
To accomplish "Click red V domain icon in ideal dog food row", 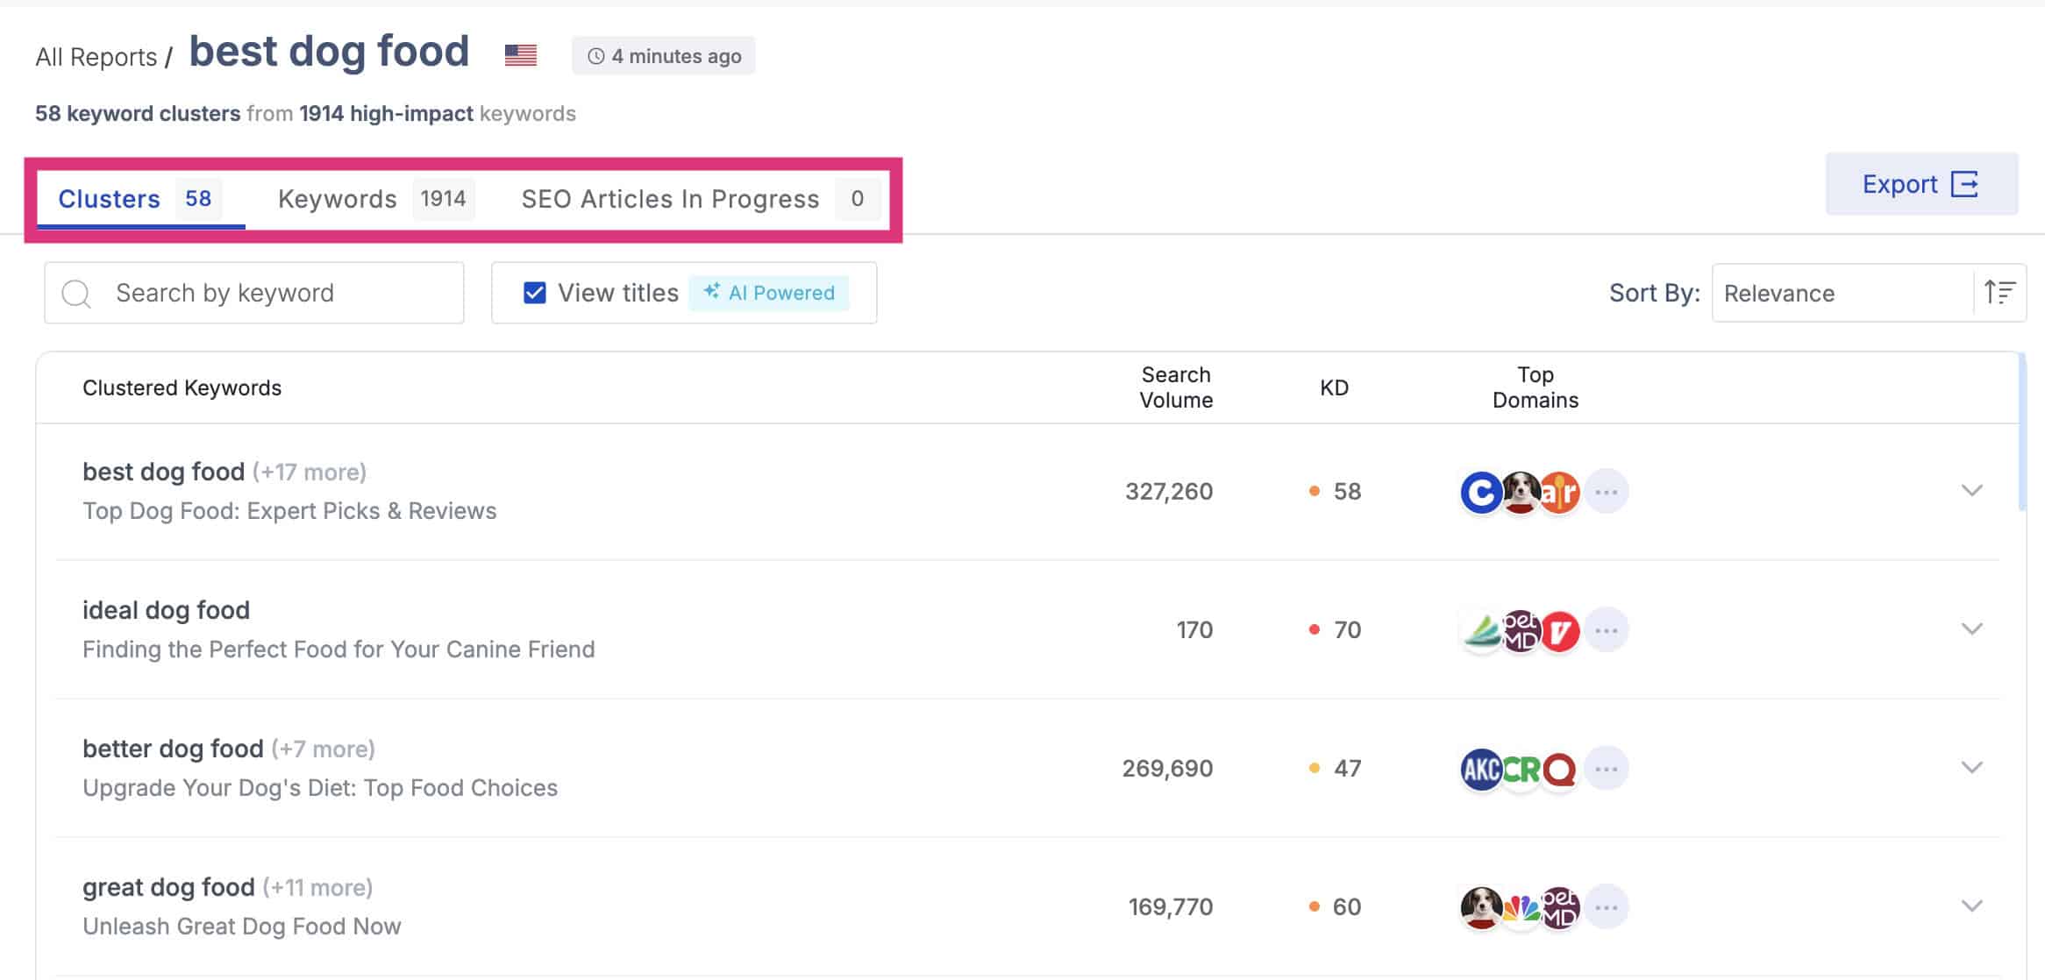I will coord(1560,630).
